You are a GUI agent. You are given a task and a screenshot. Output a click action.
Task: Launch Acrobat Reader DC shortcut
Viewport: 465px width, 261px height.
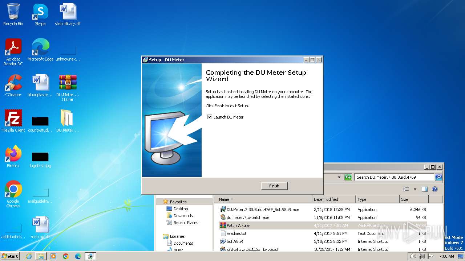13,52
